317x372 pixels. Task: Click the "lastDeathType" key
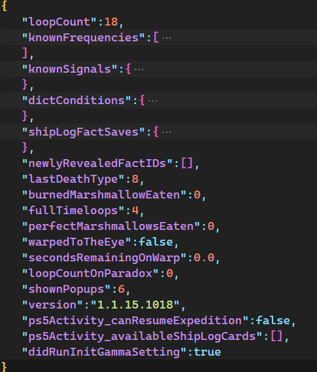(73, 179)
